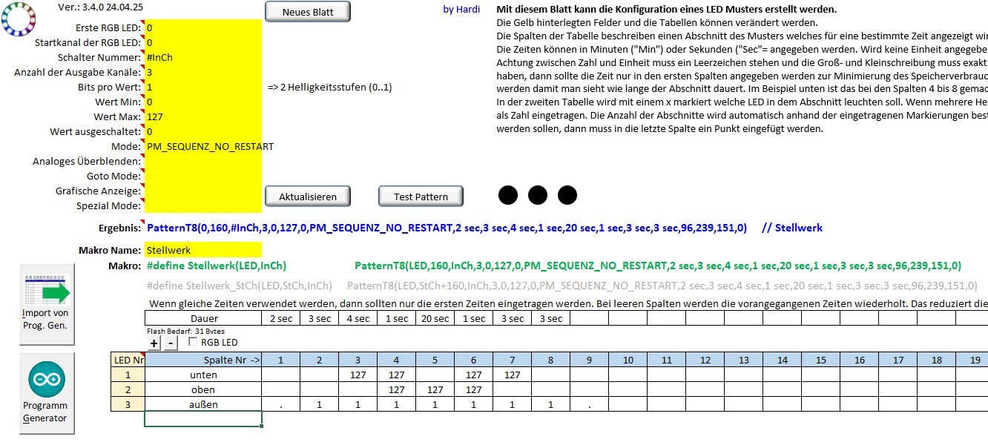The height and width of the screenshot is (448, 988).
Task: Click the Neues Blatt button
Action: pos(308,12)
